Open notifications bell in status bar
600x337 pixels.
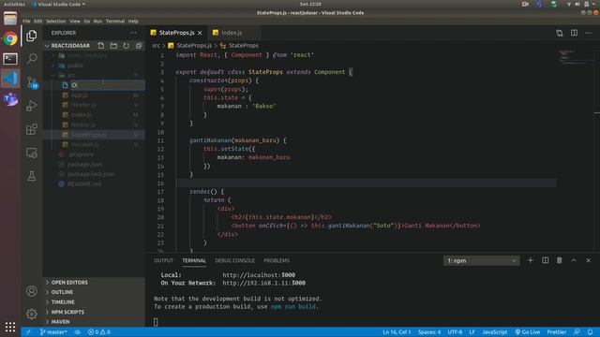(x=590, y=331)
